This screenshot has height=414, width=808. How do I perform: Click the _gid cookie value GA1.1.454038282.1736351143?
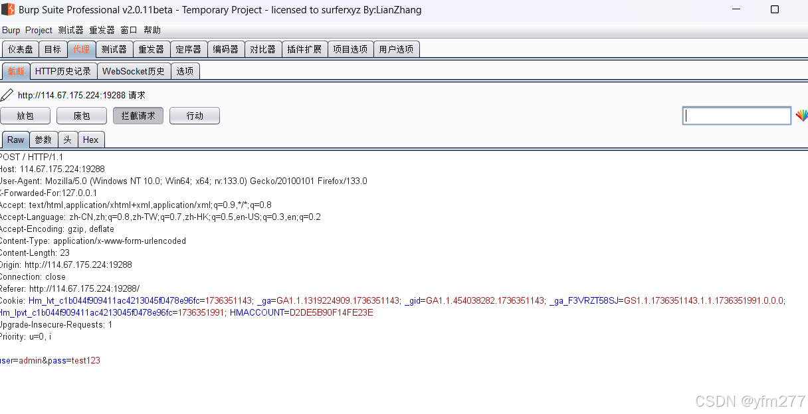click(485, 300)
